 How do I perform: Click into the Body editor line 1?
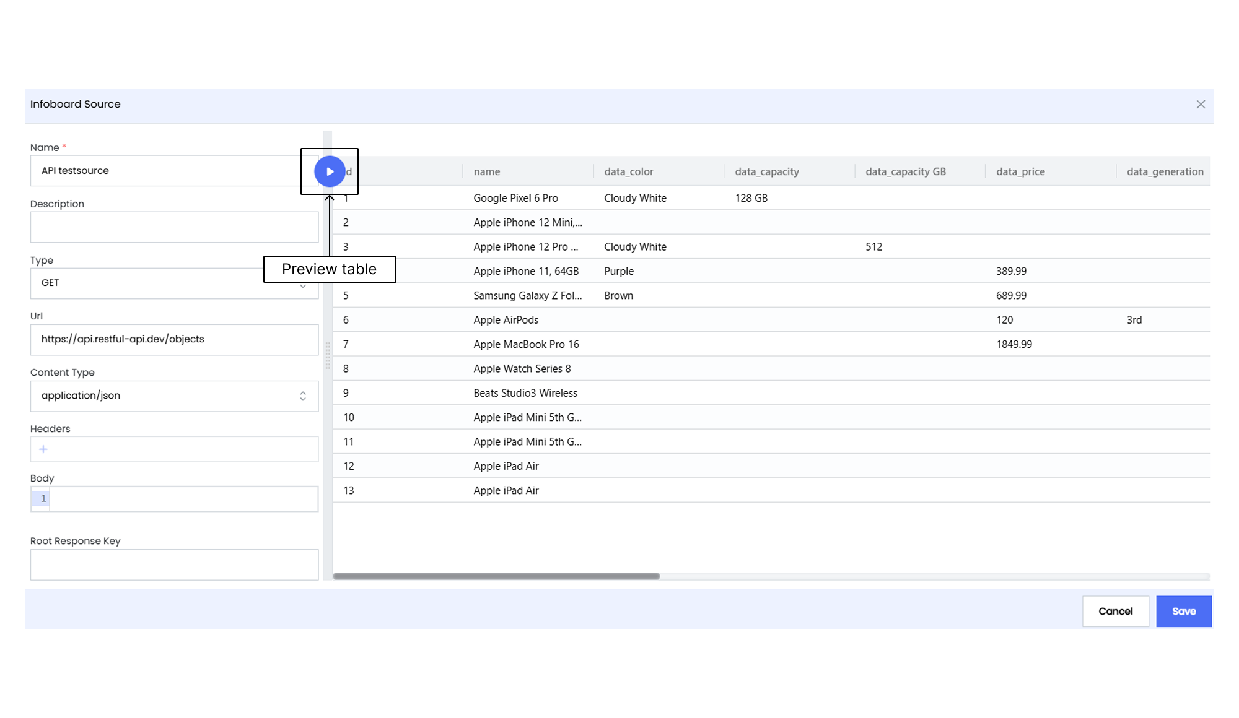(x=183, y=499)
